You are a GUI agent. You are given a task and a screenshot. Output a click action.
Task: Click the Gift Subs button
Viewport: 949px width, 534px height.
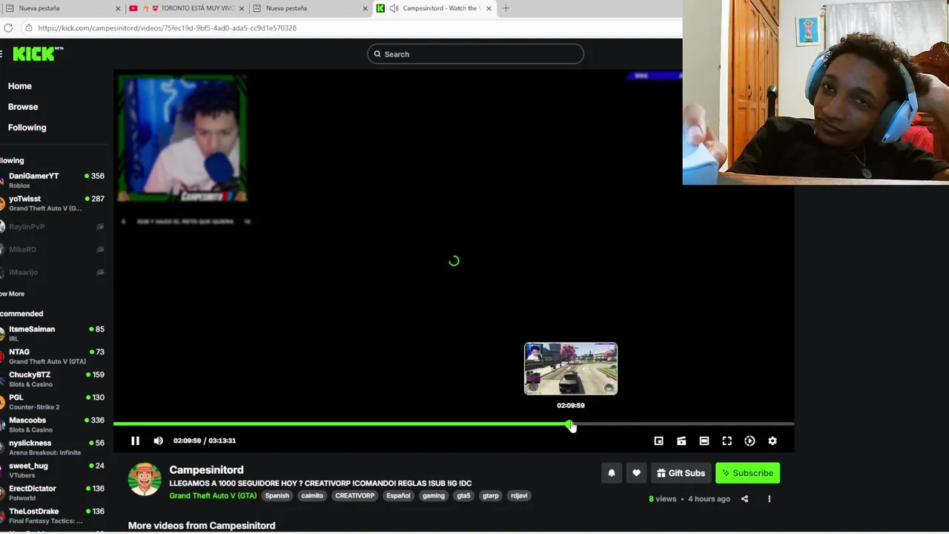tap(681, 473)
